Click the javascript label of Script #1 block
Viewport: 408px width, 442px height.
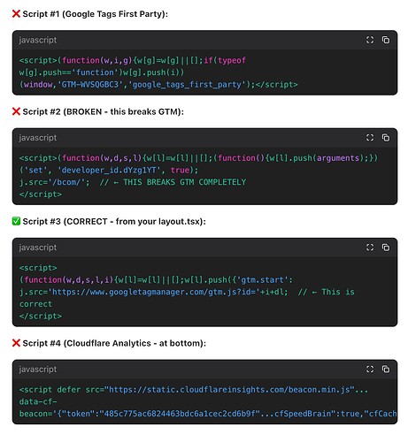(x=38, y=40)
